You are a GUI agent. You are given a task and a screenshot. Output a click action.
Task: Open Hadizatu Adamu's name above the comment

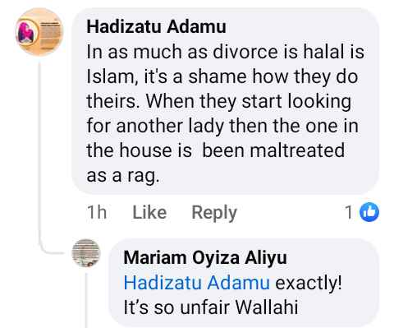coord(156,27)
